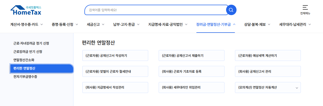The height and width of the screenshot is (106, 323).
Task: Click chevron next to 세금신고
Action: 103,24
